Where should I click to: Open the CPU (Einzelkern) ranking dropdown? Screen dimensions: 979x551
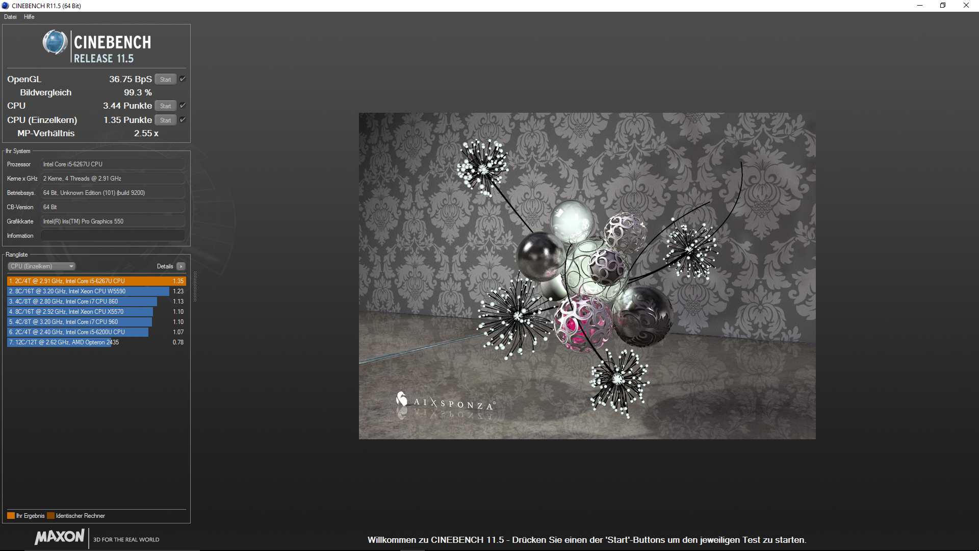42,266
